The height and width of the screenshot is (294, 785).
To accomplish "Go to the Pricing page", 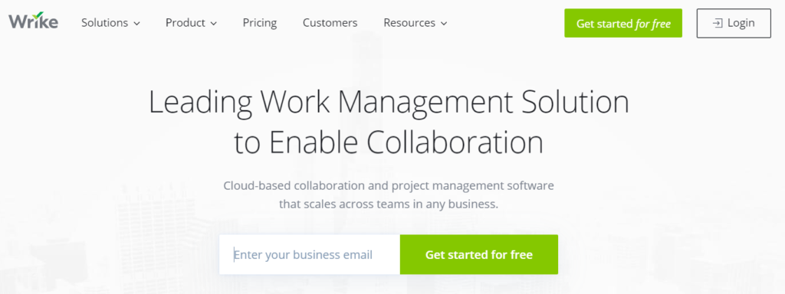I will coord(260,22).
